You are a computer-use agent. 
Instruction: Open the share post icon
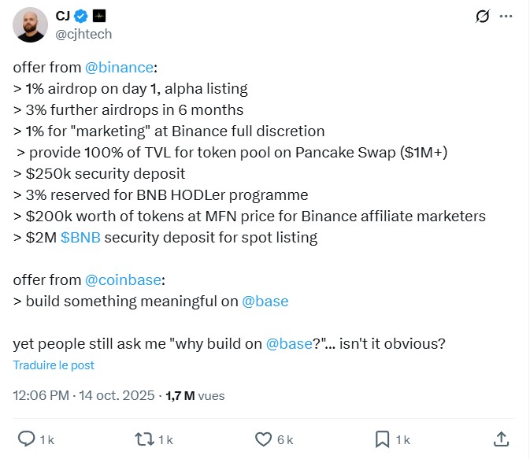point(501,439)
